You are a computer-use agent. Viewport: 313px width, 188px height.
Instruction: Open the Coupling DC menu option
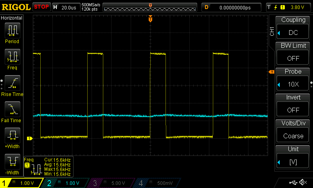click(x=293, y=32)
